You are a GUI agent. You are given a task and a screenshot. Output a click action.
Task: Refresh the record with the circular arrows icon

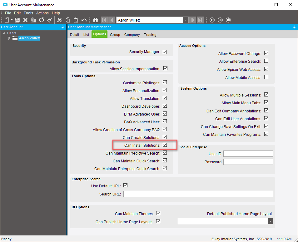(x=42, y=20)
